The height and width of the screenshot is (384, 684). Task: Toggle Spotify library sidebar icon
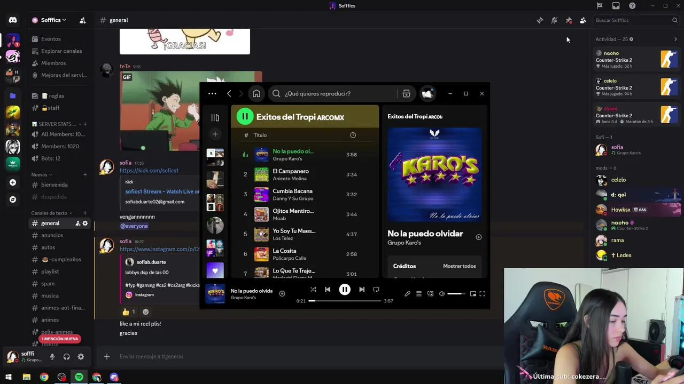click(x=215, y=117)
